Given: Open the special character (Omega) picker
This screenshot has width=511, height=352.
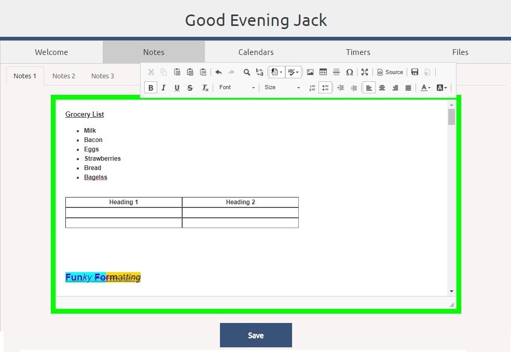Looking at the screenshot, I should (349, 73).
